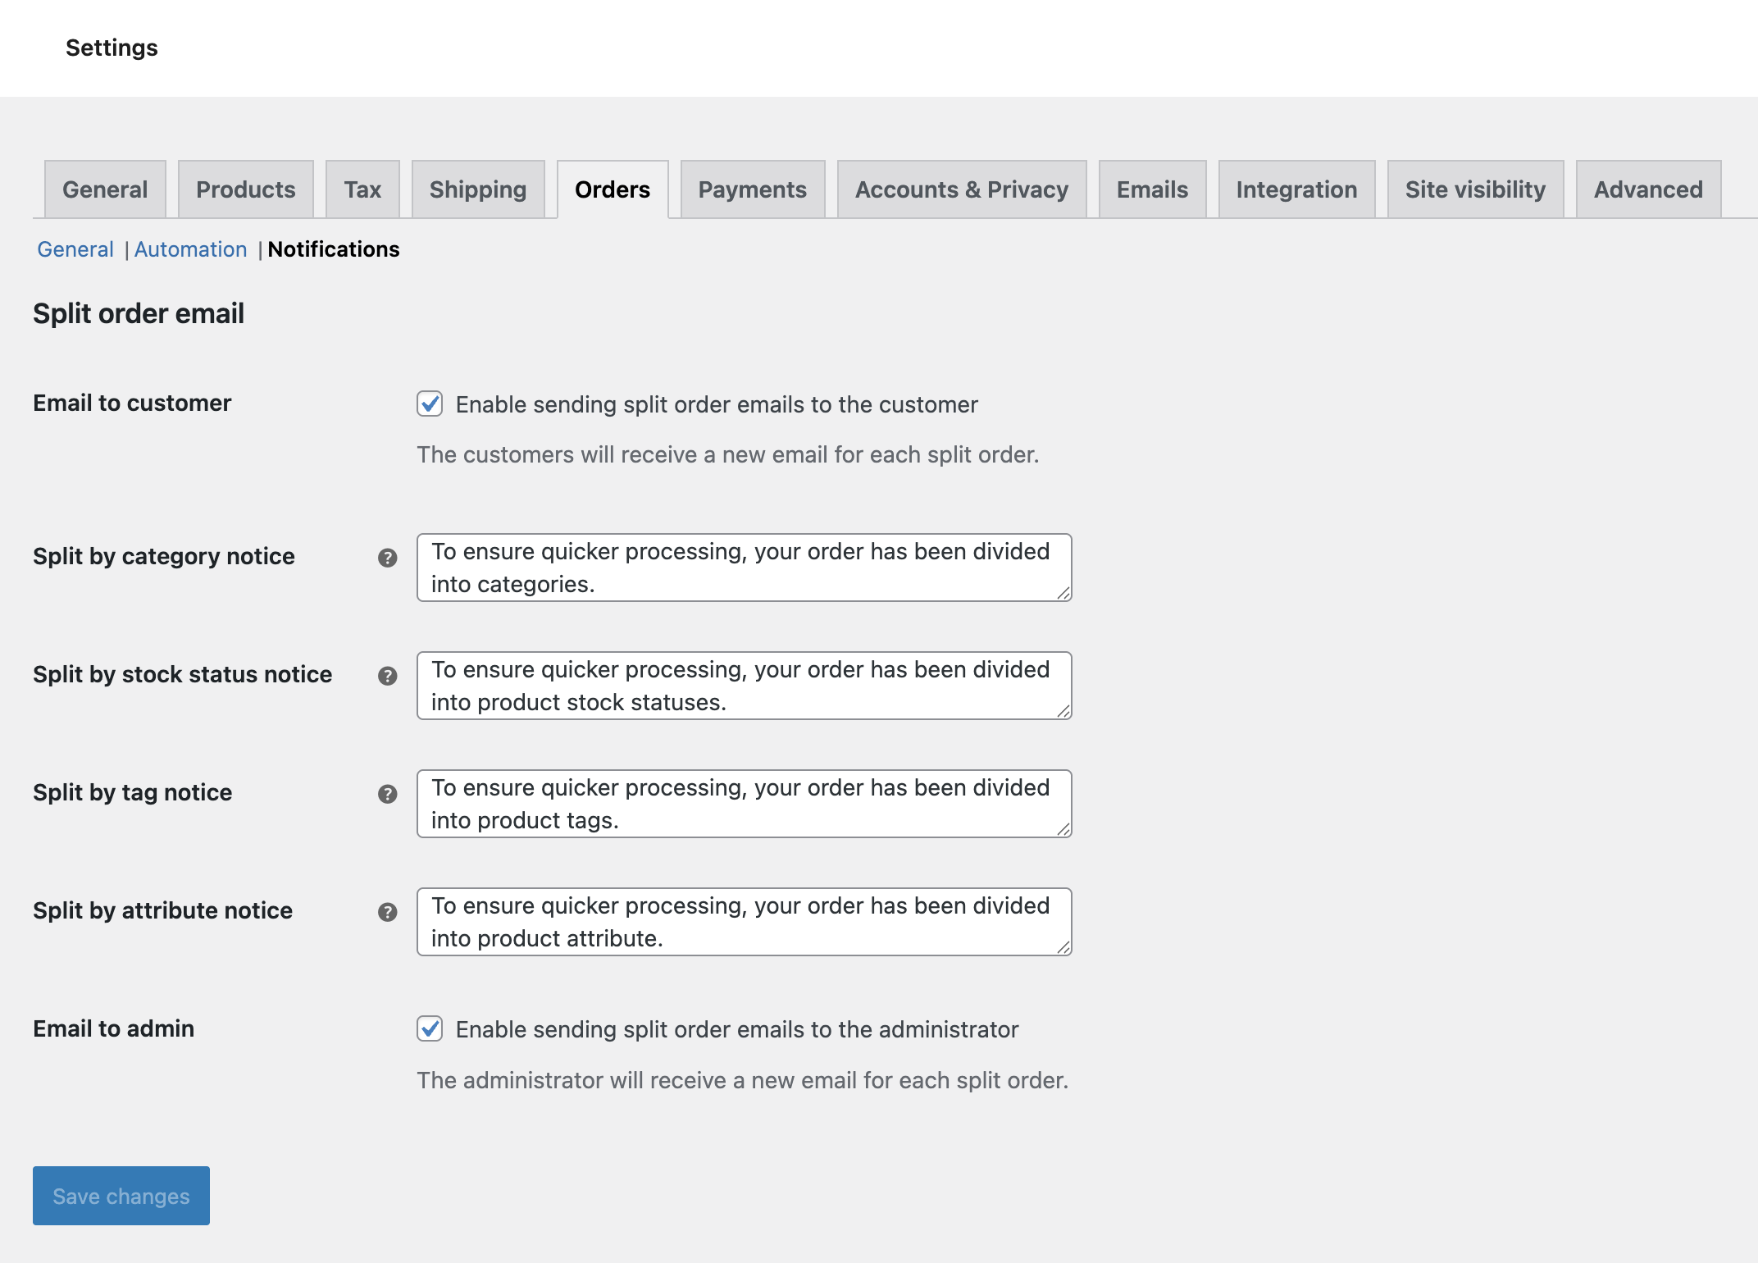Click 'The customers will receive a new email' description
Image resolution: width=1758 pixels, height=1263 pixels.
coord(728,455)
